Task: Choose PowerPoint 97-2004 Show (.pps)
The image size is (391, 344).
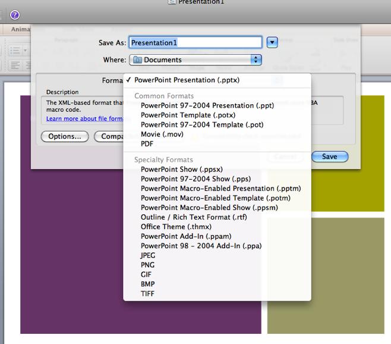Action: pyautogui.click(x=217, y=179)
